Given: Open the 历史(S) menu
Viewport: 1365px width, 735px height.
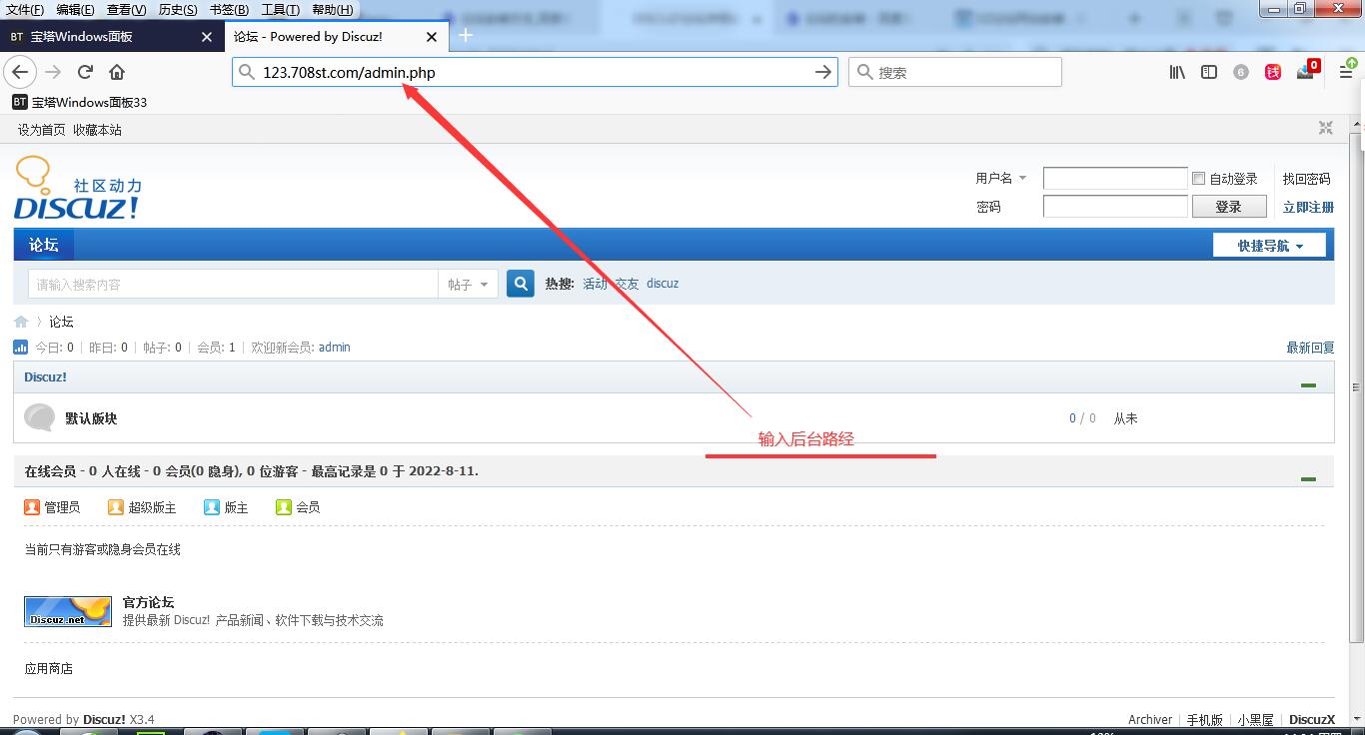Looking at the screenshot, I should click(178, 10).
